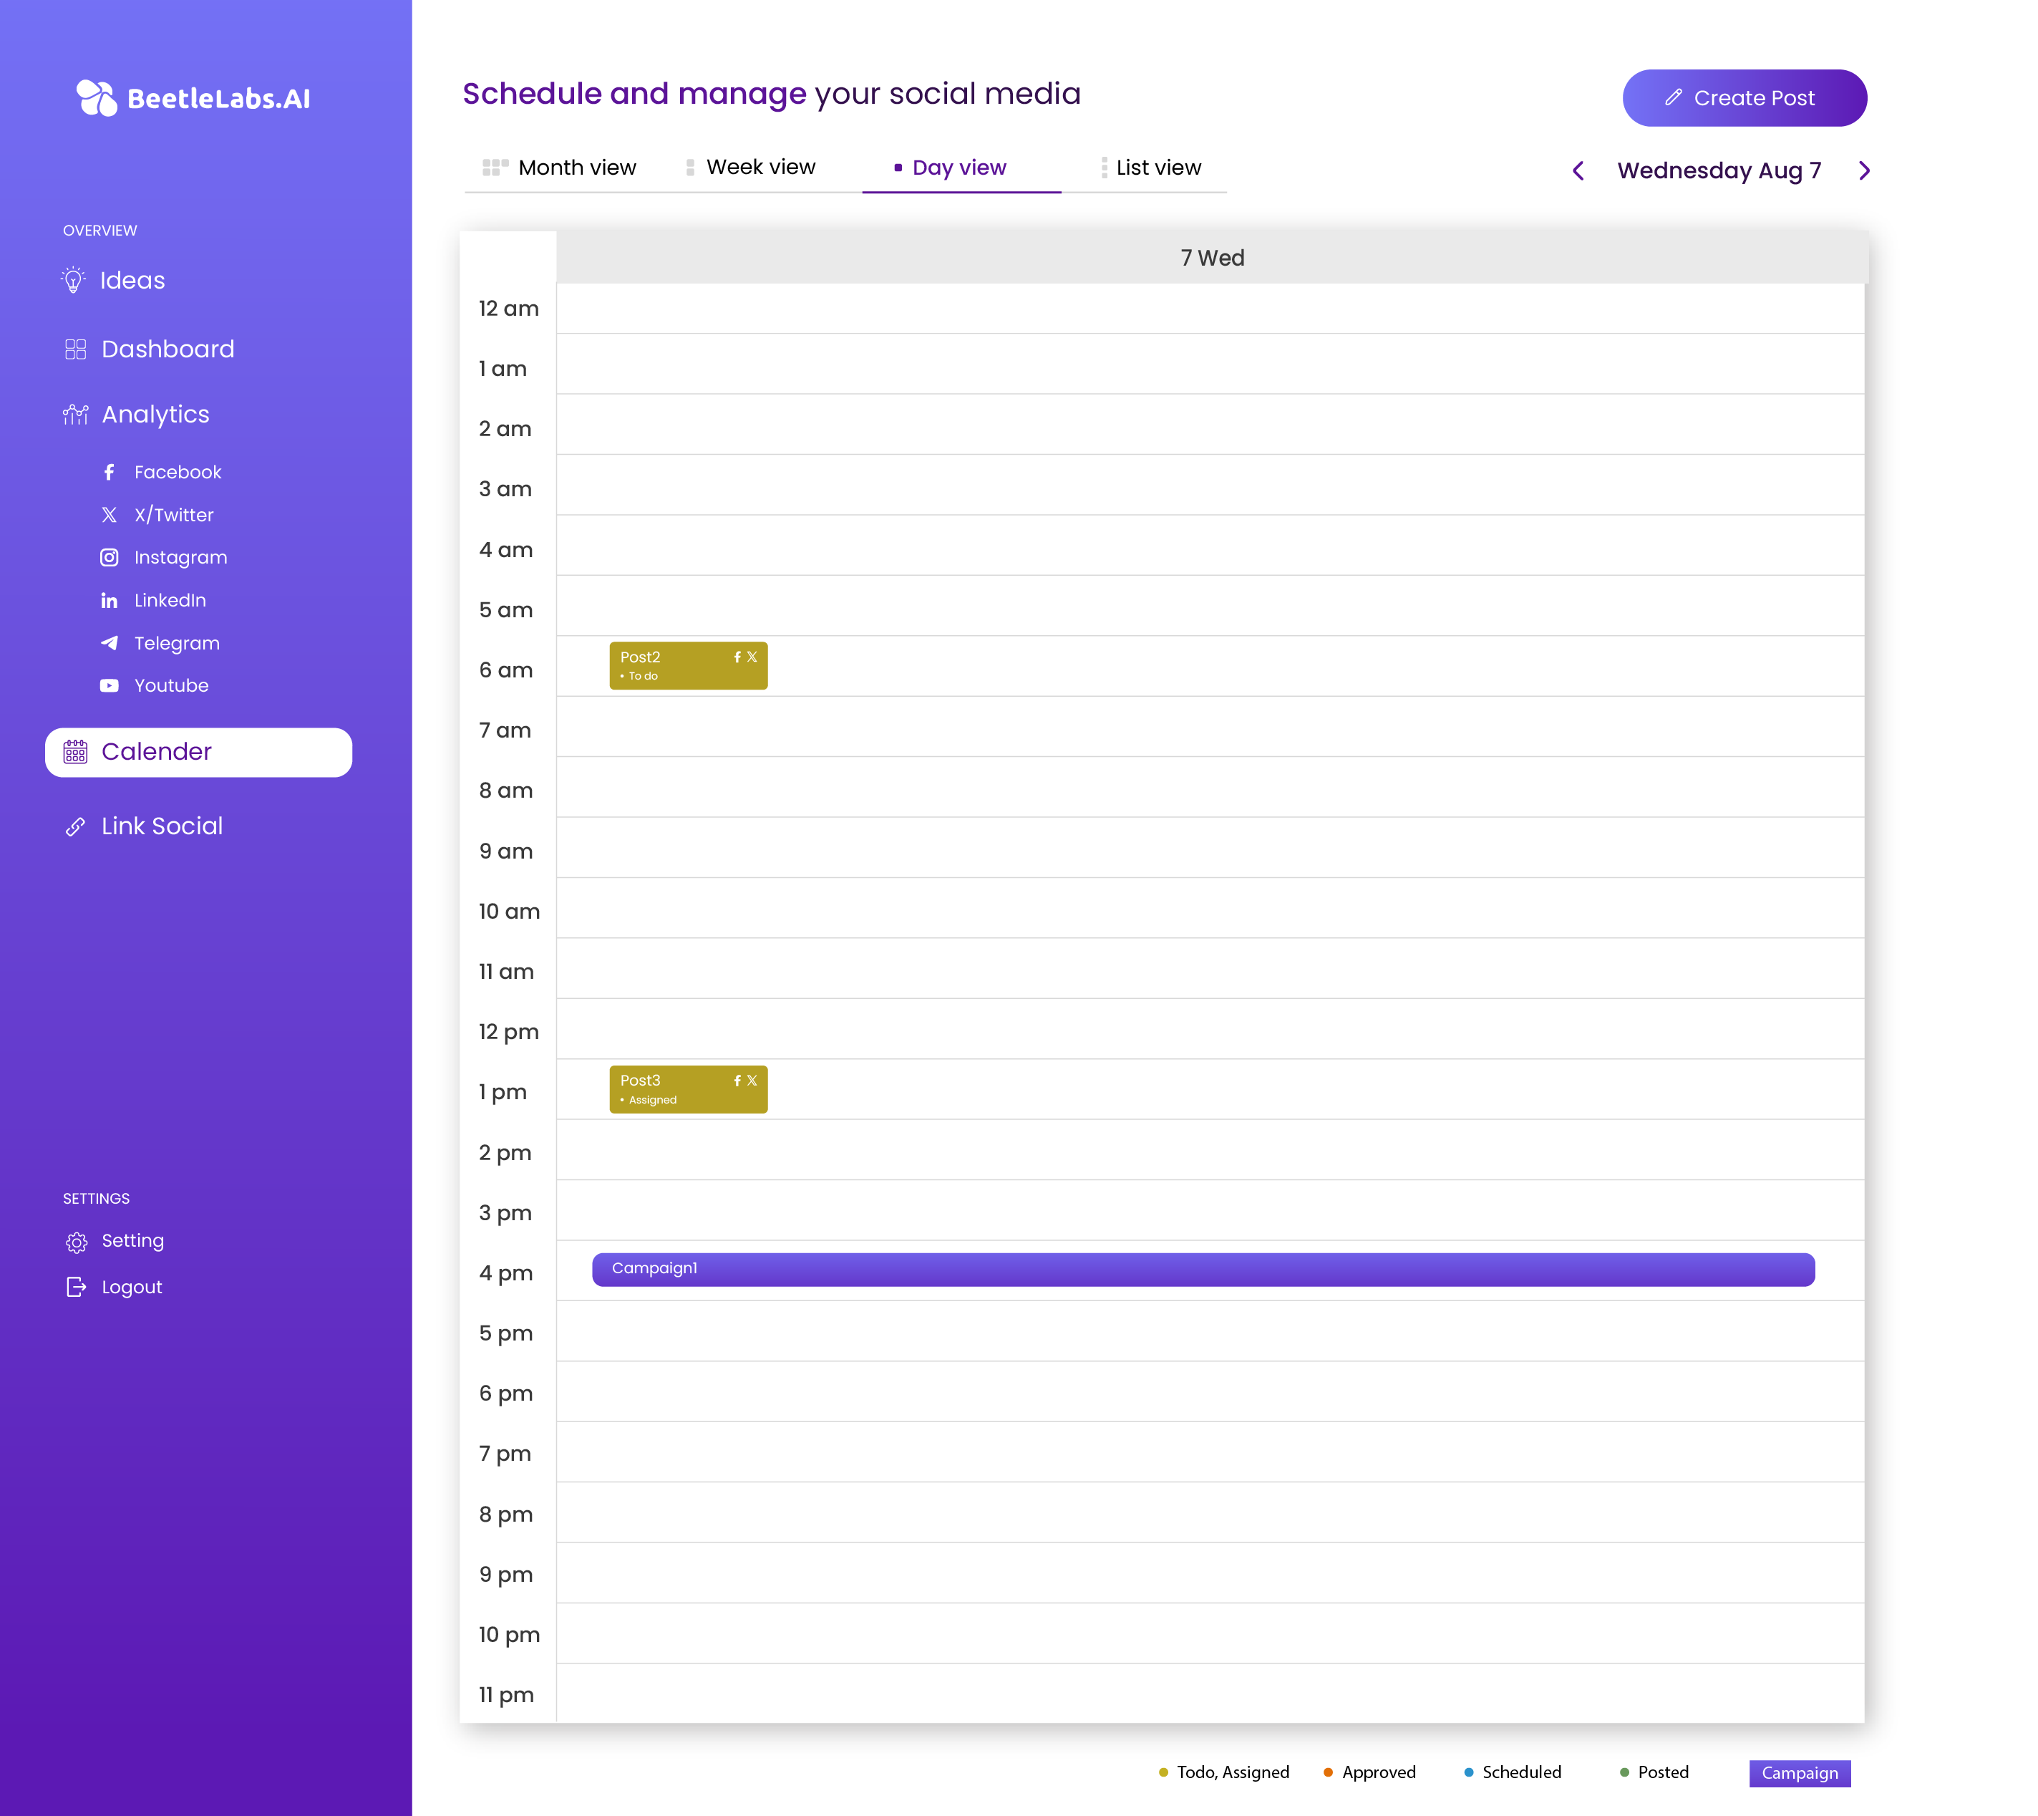The width and height of the screenshot is (2038, 1816).
Task: Click the Youtube icon in sidebar
Action: [x=110, y=685]
